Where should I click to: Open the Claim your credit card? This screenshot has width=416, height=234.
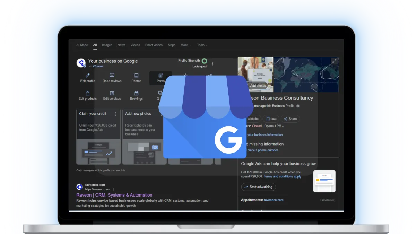coord(98,137)
